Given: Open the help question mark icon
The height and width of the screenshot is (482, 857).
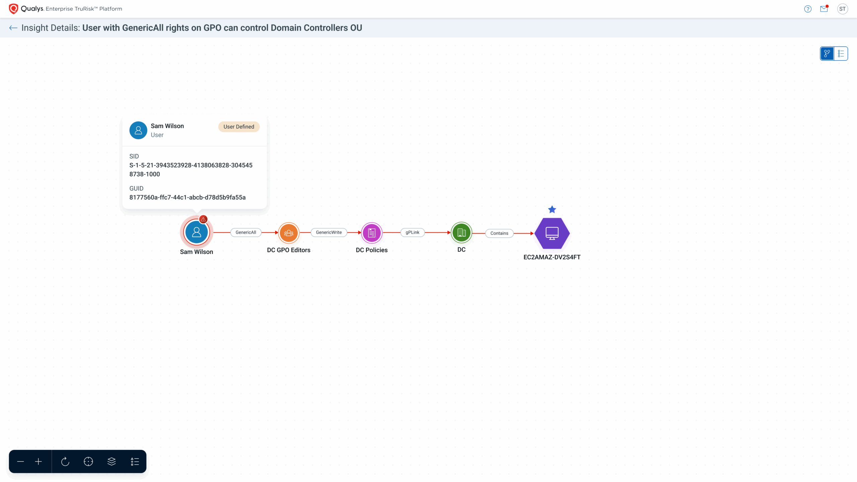Looking at the screenshot, I should pos(807,9).
